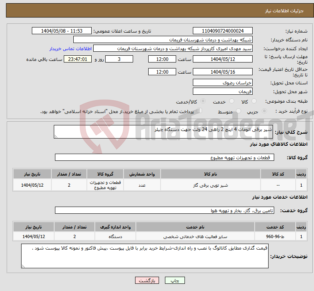Viewport: 314px width, 291px height.
Task: Click the request creator name field
Action: [173, 49]
